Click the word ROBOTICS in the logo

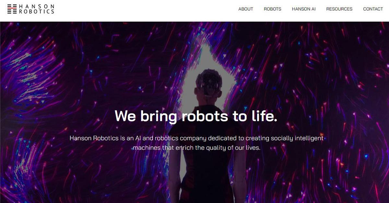tap(37, 12)
